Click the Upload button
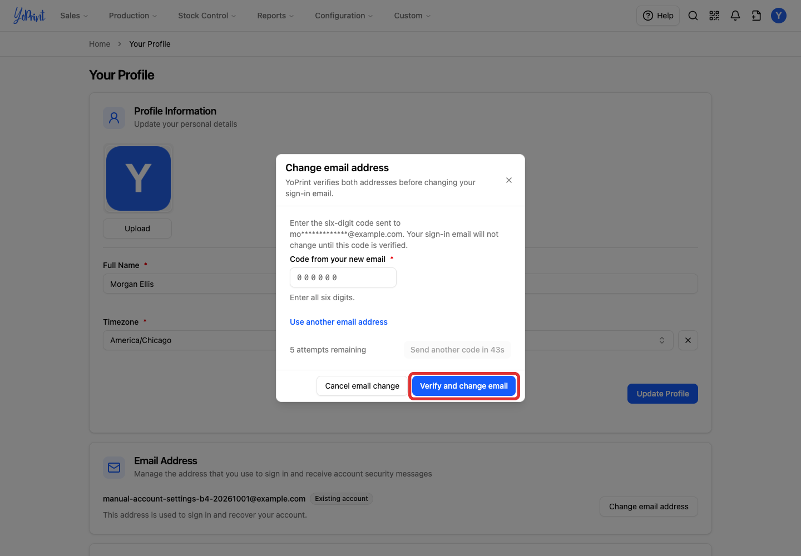This screenshot has width=801, height=556. click(137, 229)
